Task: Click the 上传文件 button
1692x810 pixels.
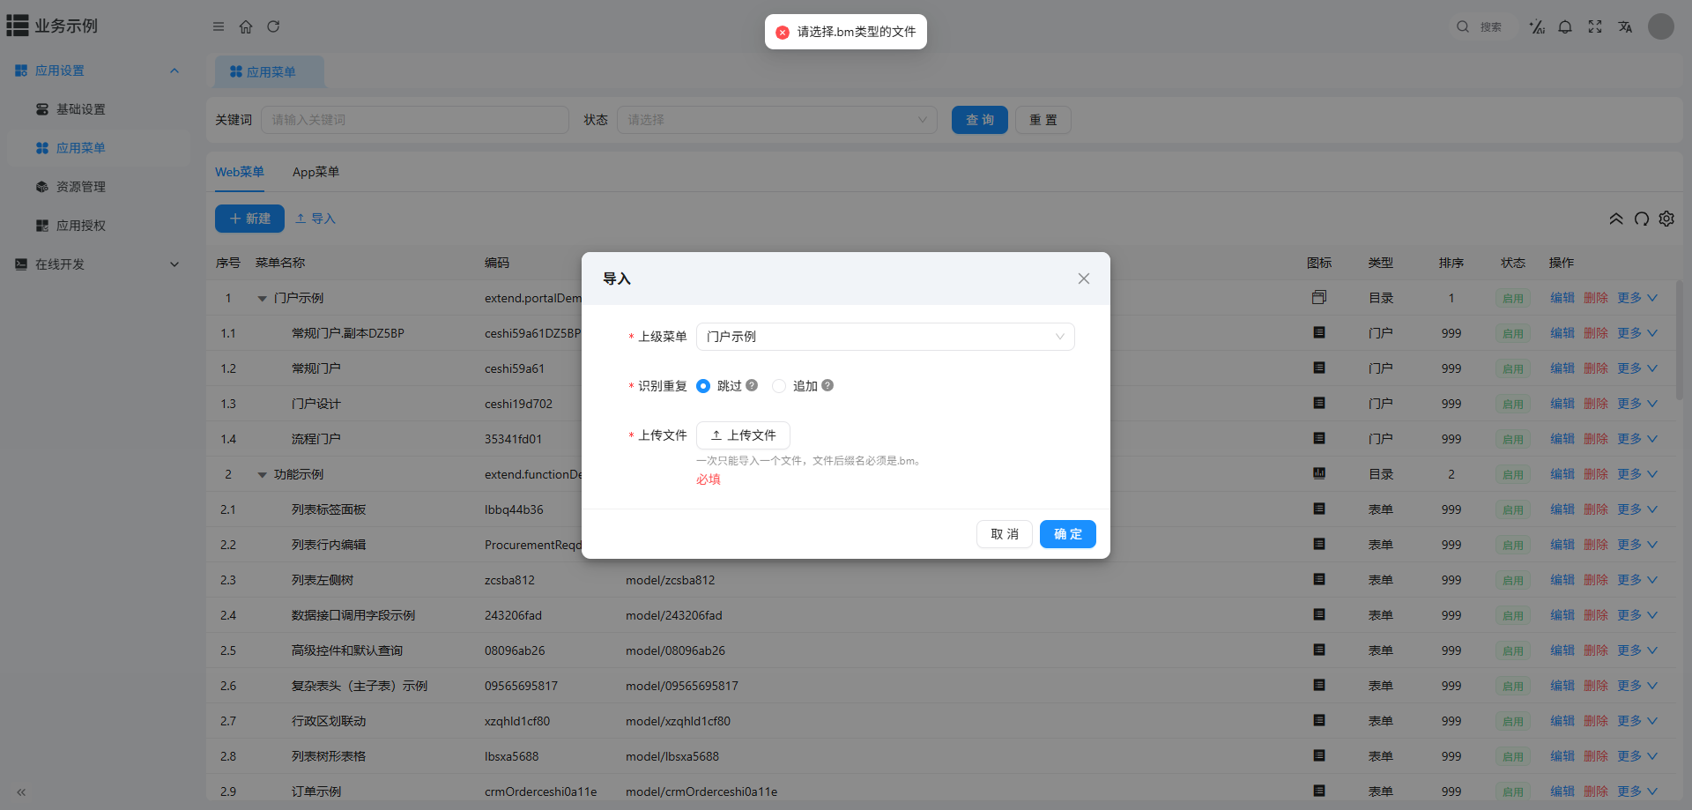Action: coord(743,435)
